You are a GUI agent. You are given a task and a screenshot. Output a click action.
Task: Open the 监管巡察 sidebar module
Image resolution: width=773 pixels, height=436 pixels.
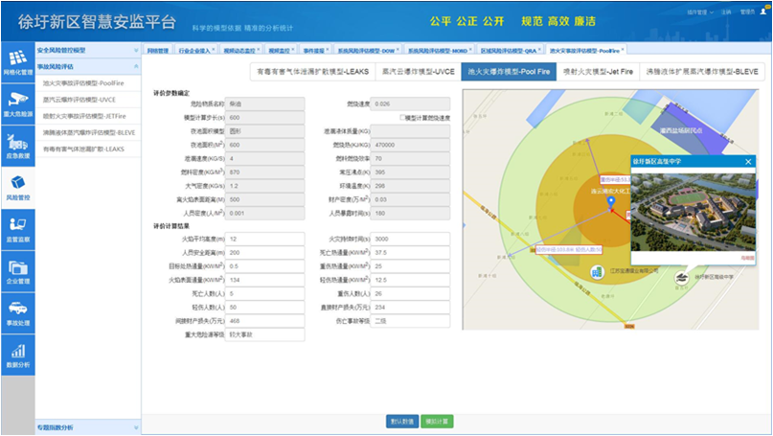point(17,227)
